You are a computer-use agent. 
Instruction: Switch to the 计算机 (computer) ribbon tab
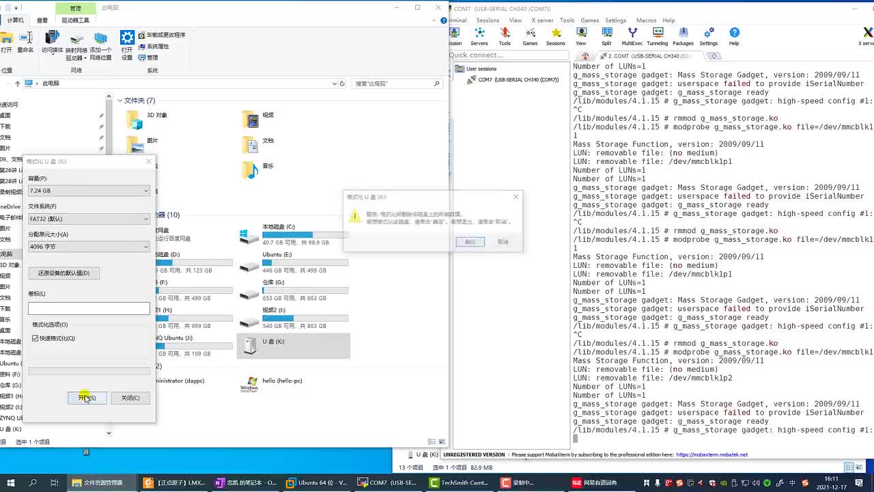pyautogui.click(x=15, y=20)
